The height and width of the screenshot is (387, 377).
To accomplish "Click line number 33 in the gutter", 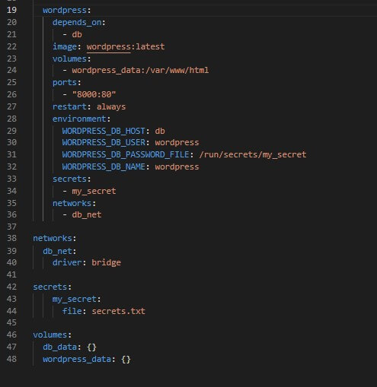I will 11,179.
